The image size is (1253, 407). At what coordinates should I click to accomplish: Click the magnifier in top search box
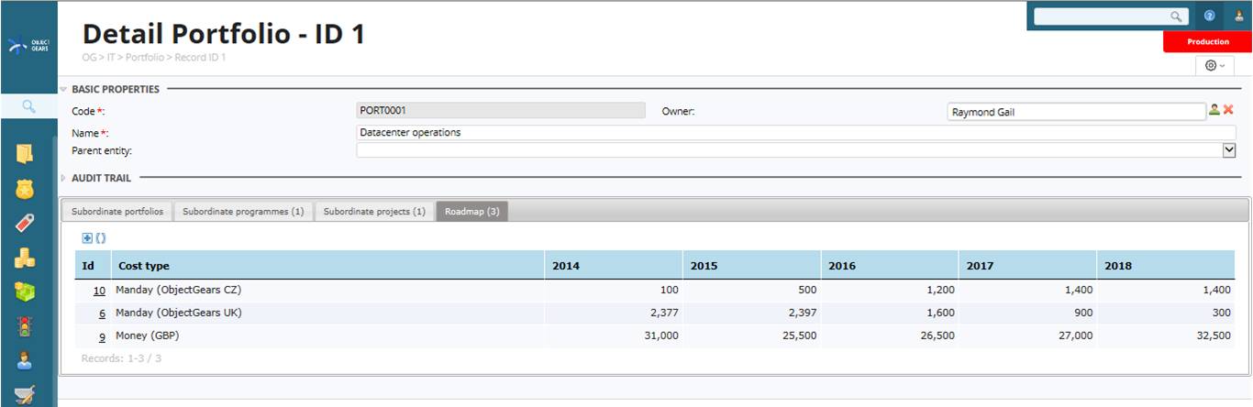click(x=1176, y=16)
